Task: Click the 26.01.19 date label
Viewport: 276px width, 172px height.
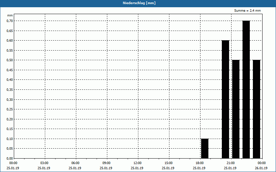Action: tap(261, 168)
